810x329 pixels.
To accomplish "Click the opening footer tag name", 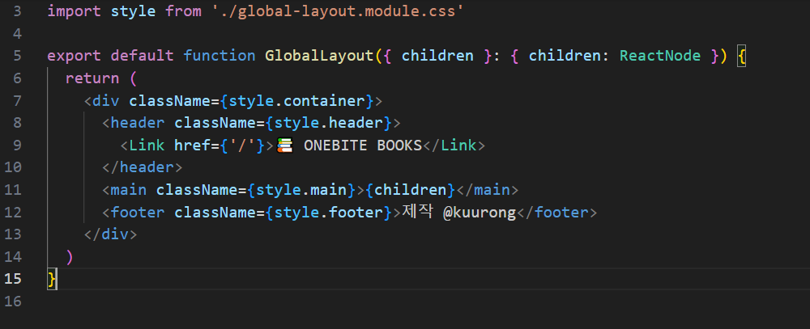I will [x=138, y=213].
